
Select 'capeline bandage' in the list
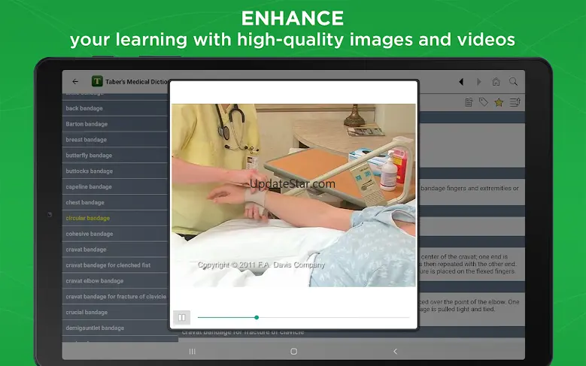tap(115, 186)
